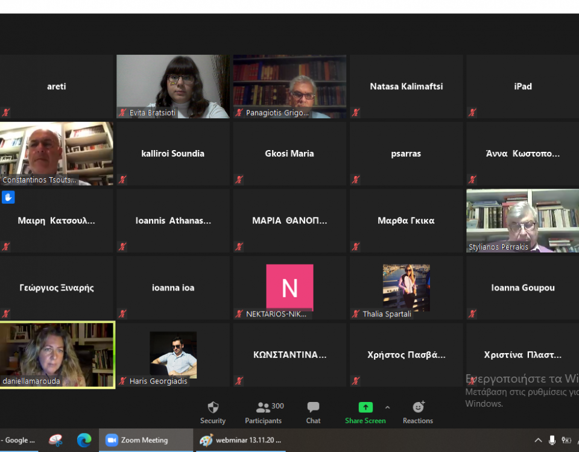Image resolution: width=579 pixels, height=452 pixels.
Task: Select daniellamarouda active speaker tile
Action: coord(57,354)
